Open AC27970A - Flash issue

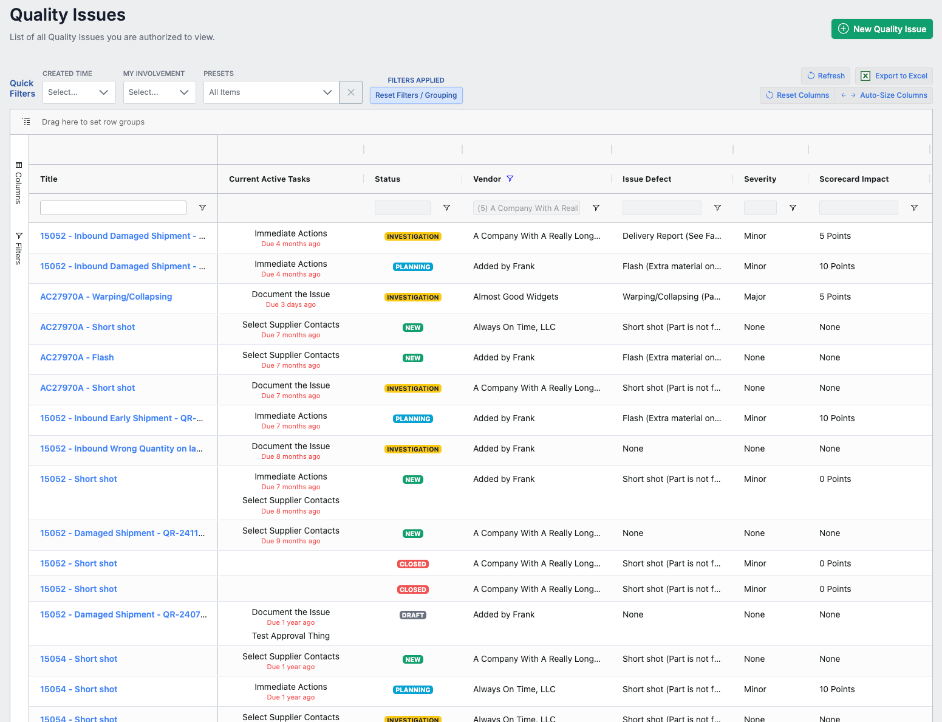coord(77,357)
